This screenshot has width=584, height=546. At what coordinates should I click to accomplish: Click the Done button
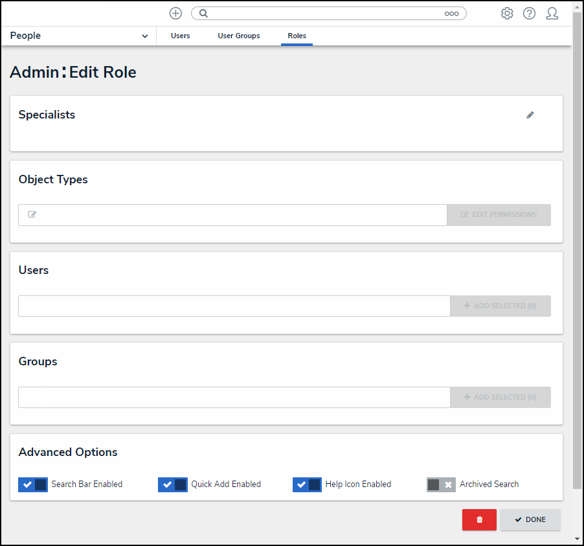point(530,519)
